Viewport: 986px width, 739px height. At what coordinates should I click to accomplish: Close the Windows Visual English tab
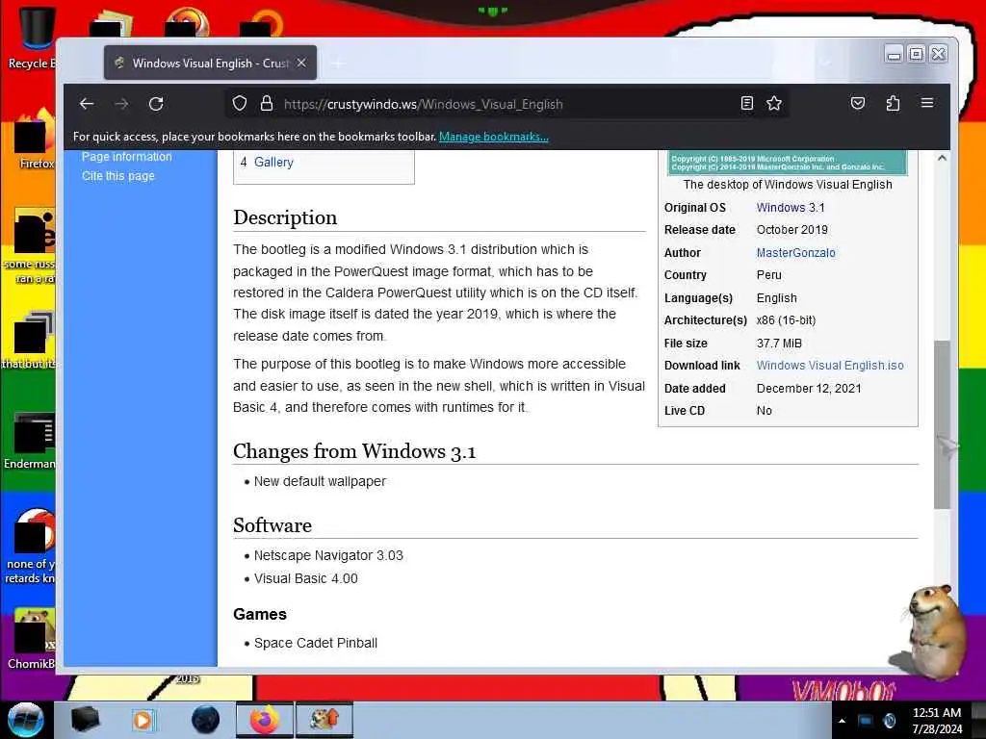click(x=301, y=63)
